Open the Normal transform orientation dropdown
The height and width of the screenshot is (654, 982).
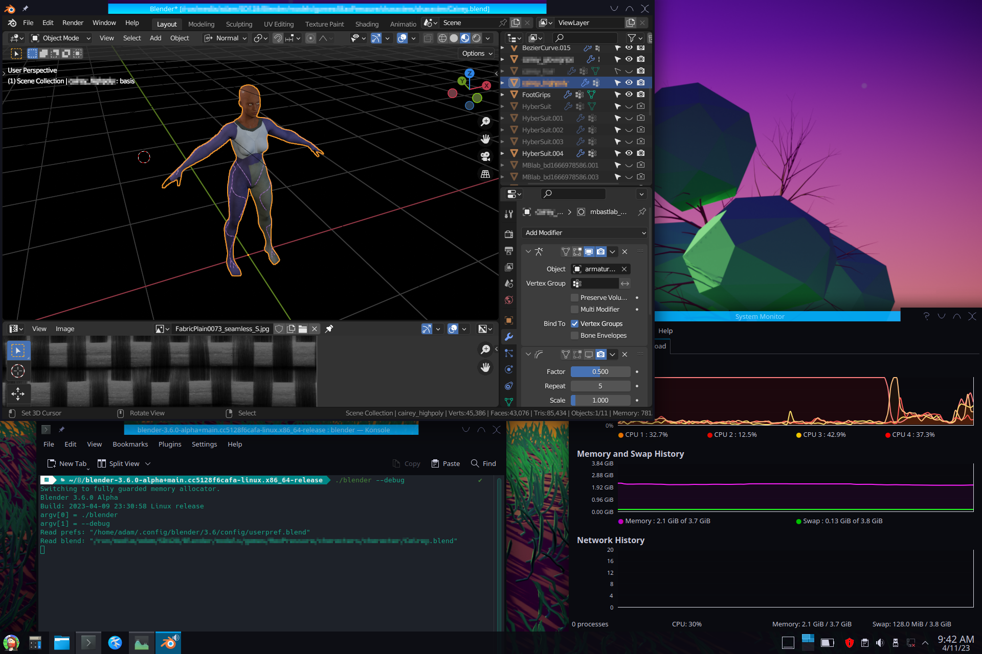click(x=225, y=38)
